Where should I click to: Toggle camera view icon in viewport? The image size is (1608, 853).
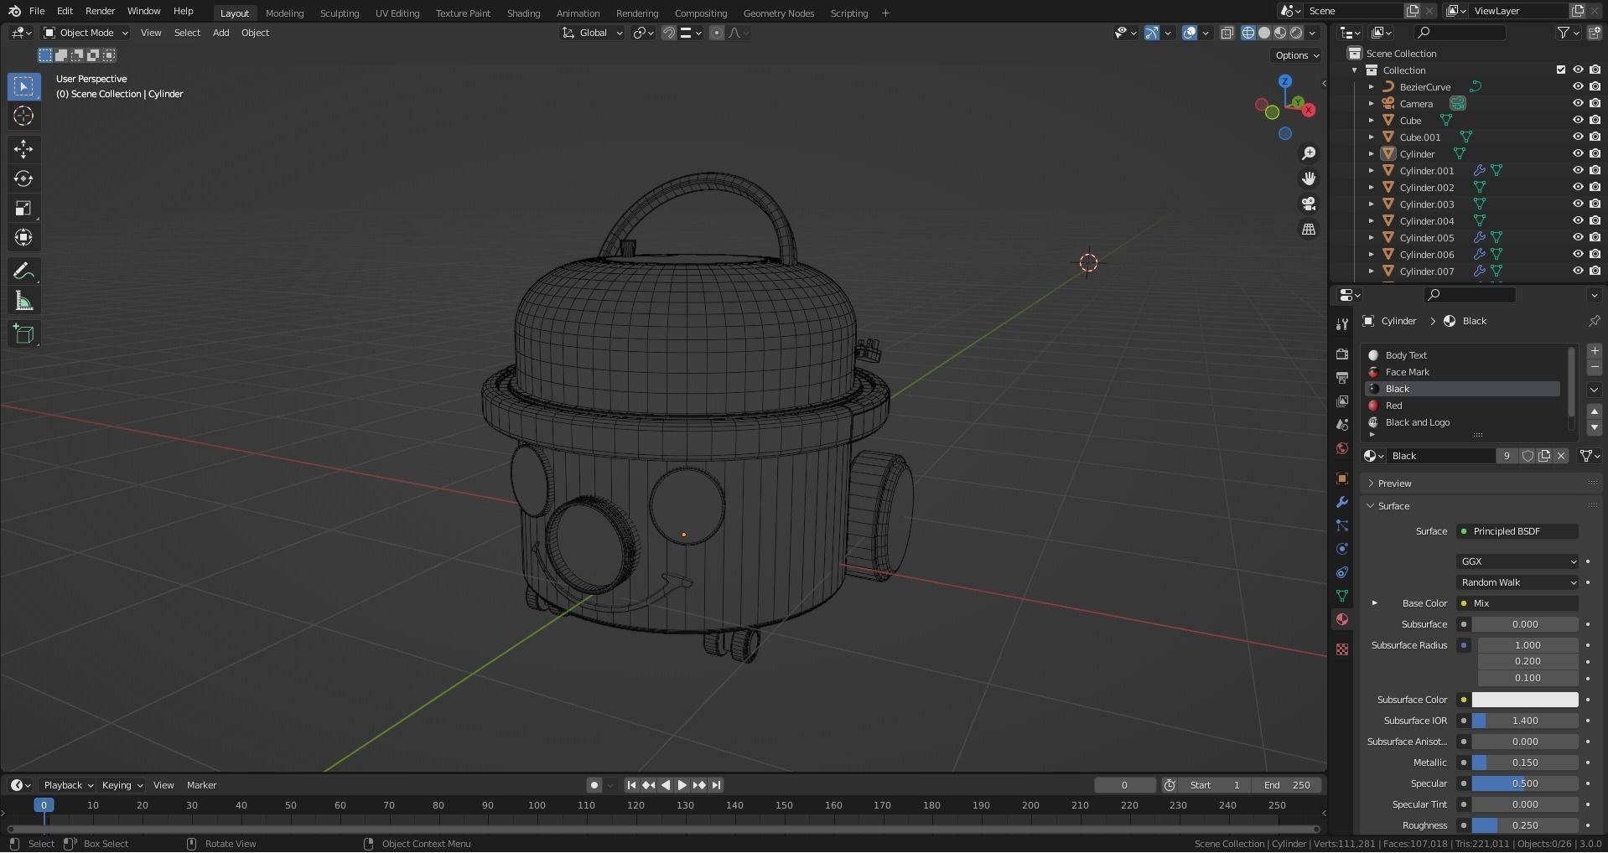tap(1308, 204)
